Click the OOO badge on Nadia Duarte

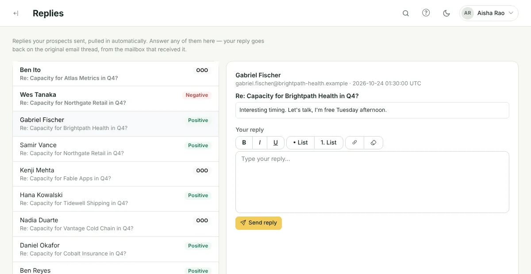click(x=202, y=221)
